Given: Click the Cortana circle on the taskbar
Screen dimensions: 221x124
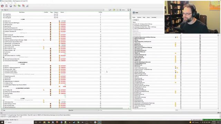Looking at the screenshot, I should tap(36, 122).
